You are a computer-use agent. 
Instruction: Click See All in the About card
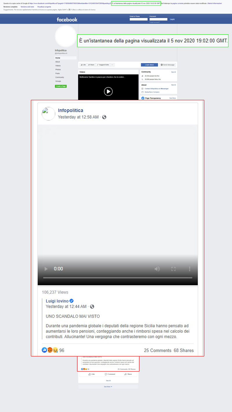173,85
